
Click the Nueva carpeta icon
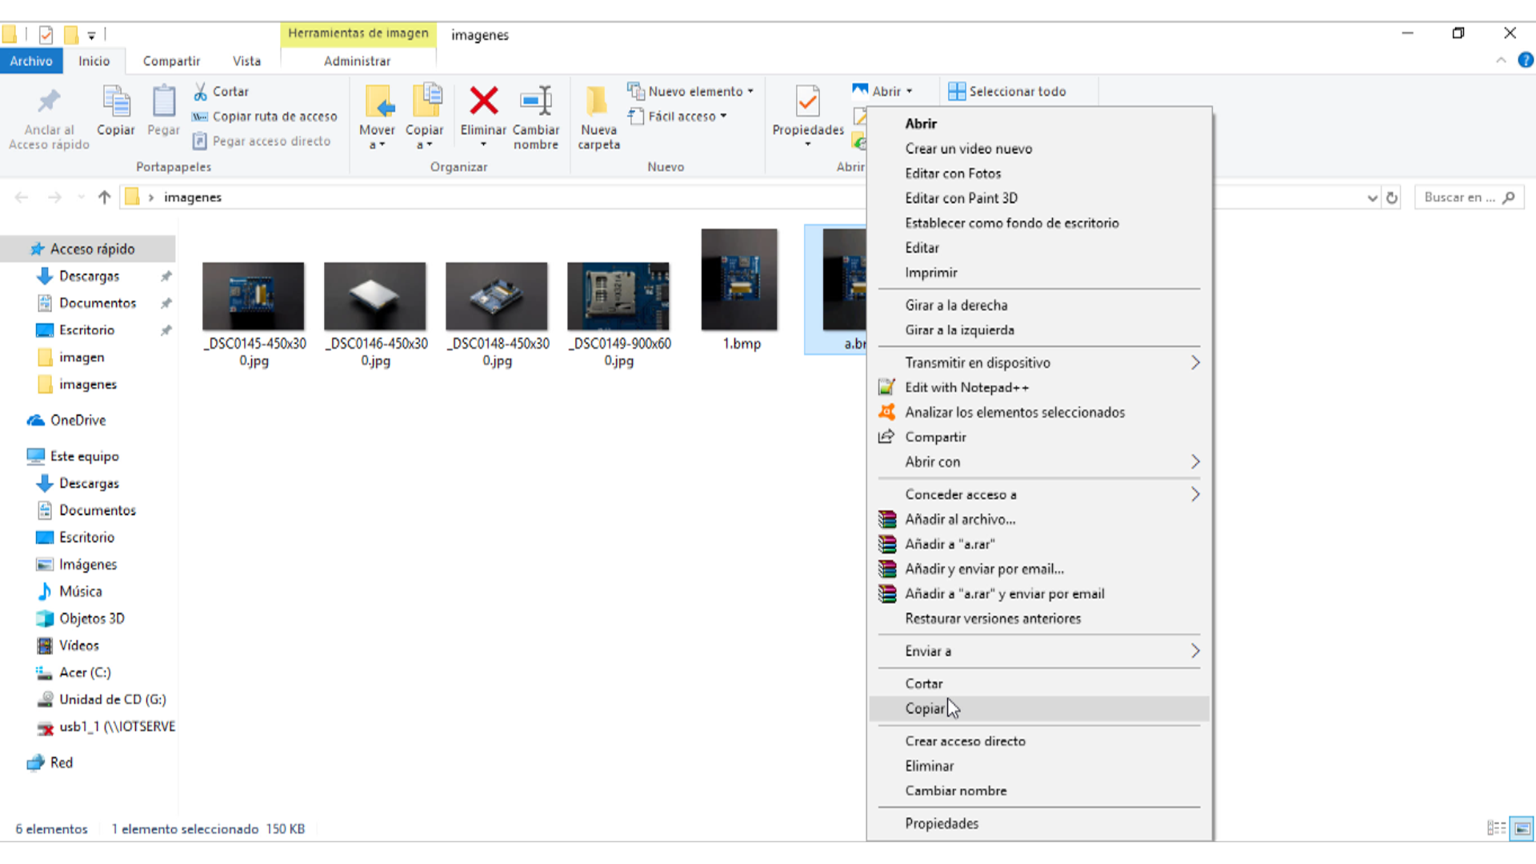(598, 102)
